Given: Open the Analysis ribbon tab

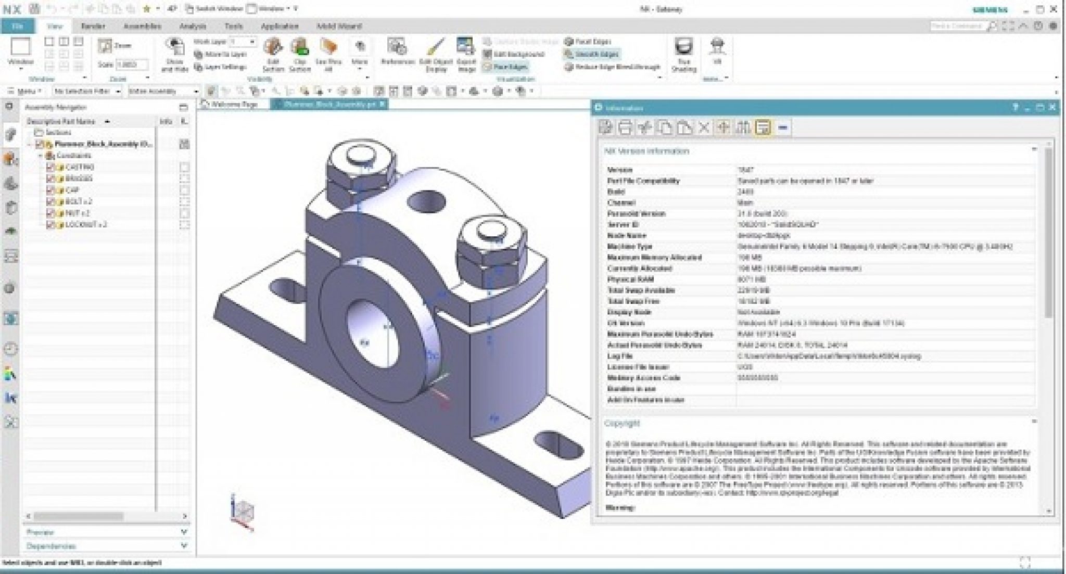Looking at the screenshot, I should (x=193, y=26).
